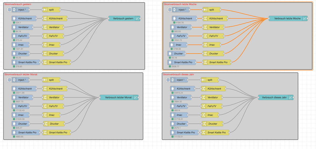Image resolution: width=316 pixels, height=149 pixels.
Task: Click the status value 1221.91
Action: click(x=20, y=49)
